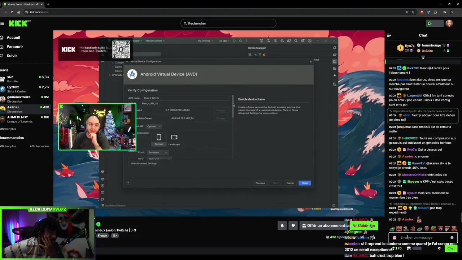462x260 pixels.
Task: Click username KickCX in chat
Action: pyautogui.click(x=413, y=68)
